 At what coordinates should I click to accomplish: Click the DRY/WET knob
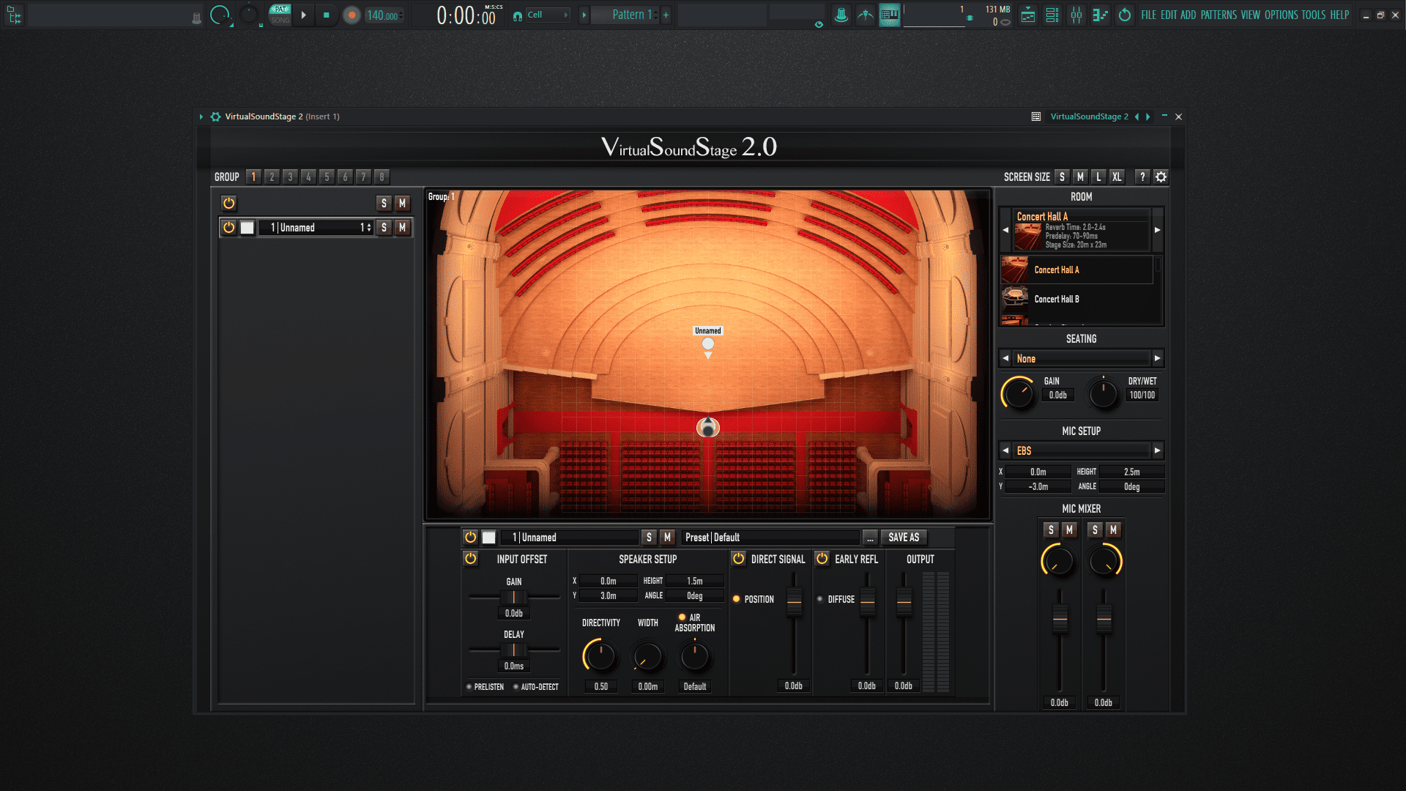1103,393
